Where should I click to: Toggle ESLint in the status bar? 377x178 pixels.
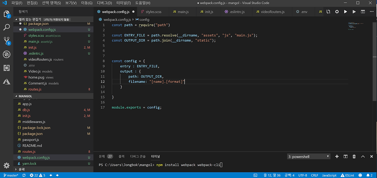(348, 175)
